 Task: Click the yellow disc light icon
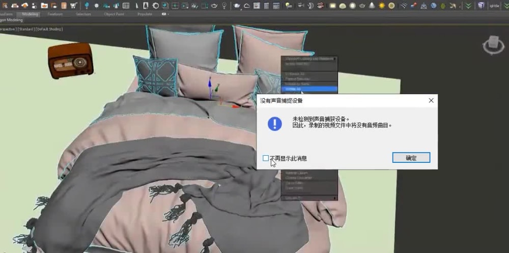pyautogui.click(x=391, y=6)
